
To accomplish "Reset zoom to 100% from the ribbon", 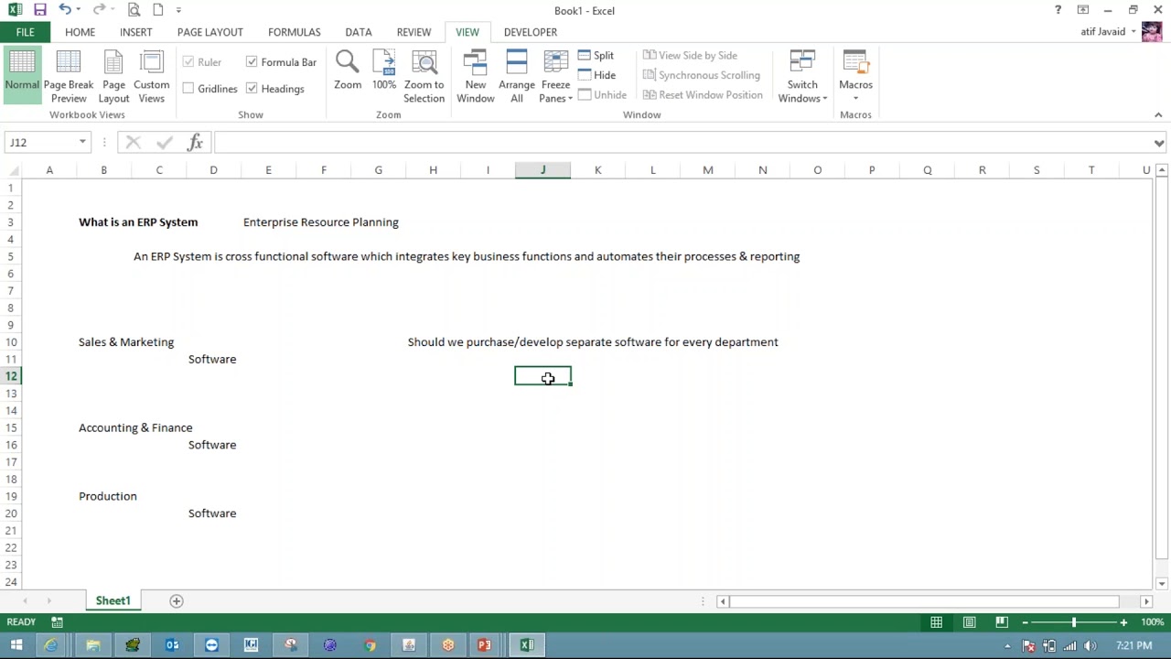I will (384, 71).
